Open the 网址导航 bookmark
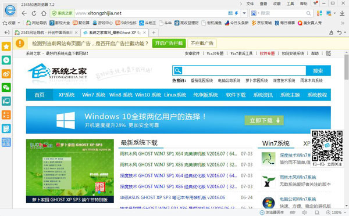The width and height of the screenshot is (349, 216). 37,23
